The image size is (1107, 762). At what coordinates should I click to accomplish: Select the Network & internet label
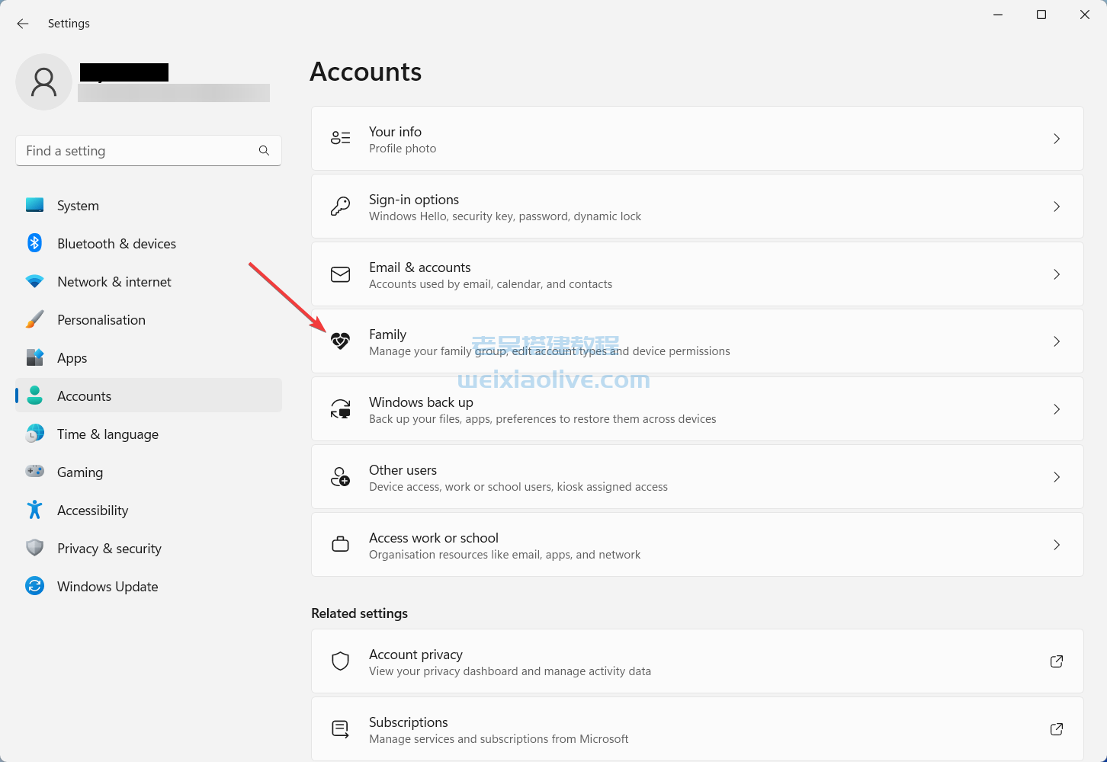coord(114,282)
